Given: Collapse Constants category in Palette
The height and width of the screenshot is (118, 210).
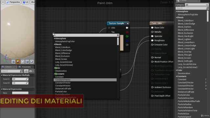Looking at the screenshot, I should click(x=177, y=76).
